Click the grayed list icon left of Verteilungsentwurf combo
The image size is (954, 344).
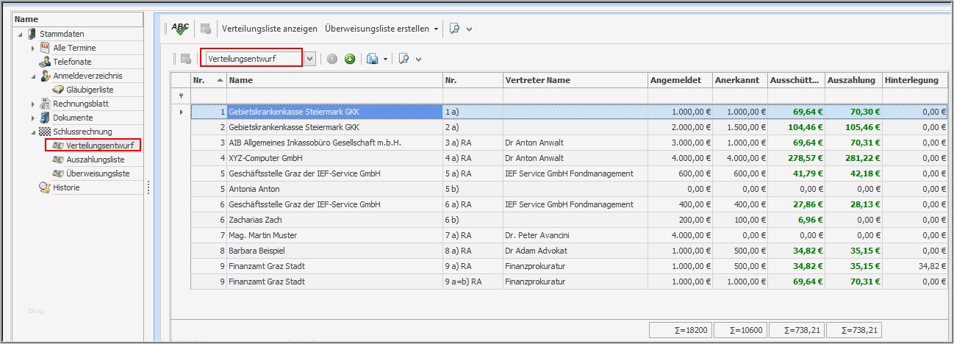(185, 59)
